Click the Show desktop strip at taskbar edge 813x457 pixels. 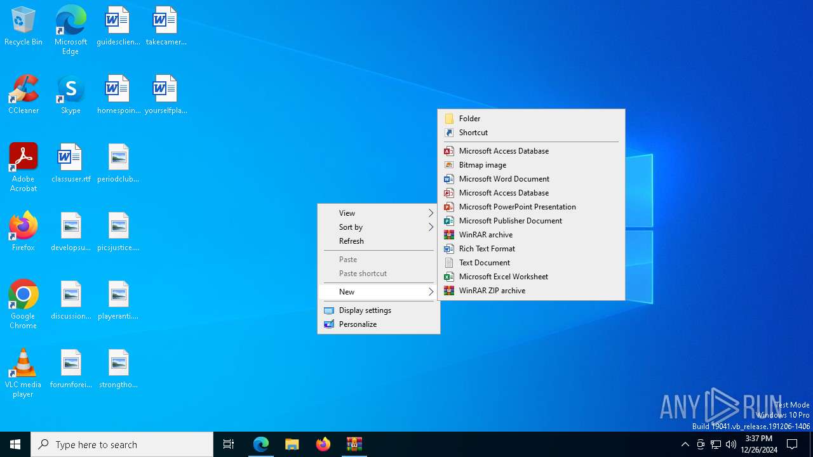pyautogui.click(x=811, y=444)
